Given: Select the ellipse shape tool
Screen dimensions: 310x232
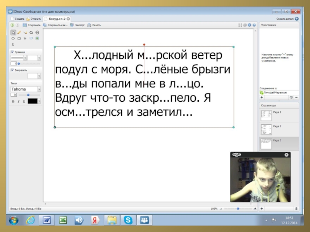Looking at the screenshot, I should pyautogui.click(x=13, y=38).
